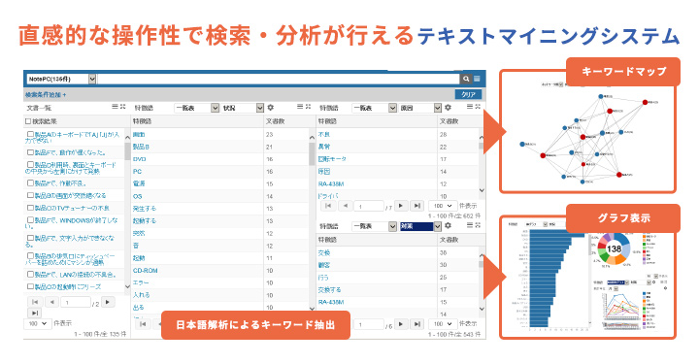This screenshot has height=364, width=699.
Task: Click the 原因 keyword table vertical scrollbar
Action: (x=482, y=163)
